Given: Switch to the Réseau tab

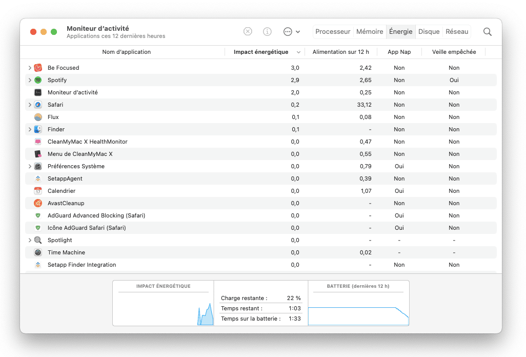Looking at the screenshot, I should pos(457,31).
